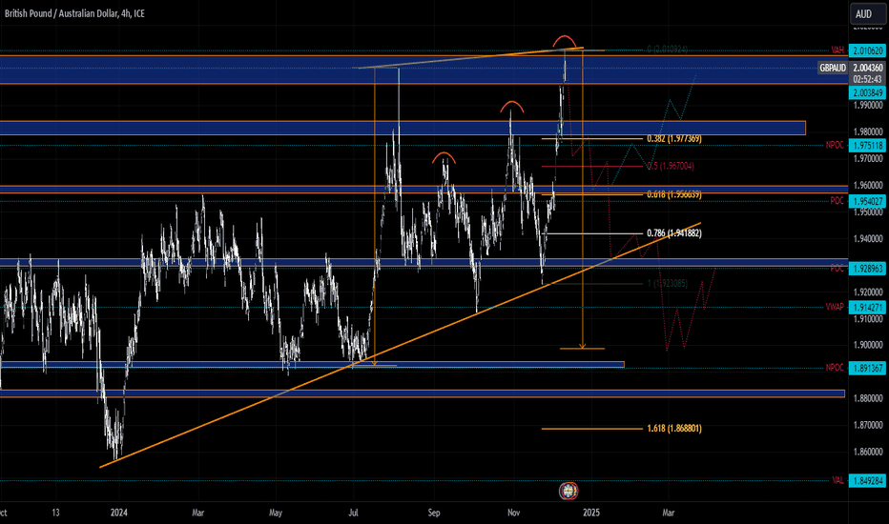Click the VAL price label 1.849284
Viewport: 889px width, 524px height.
click(x=867, y=481)
